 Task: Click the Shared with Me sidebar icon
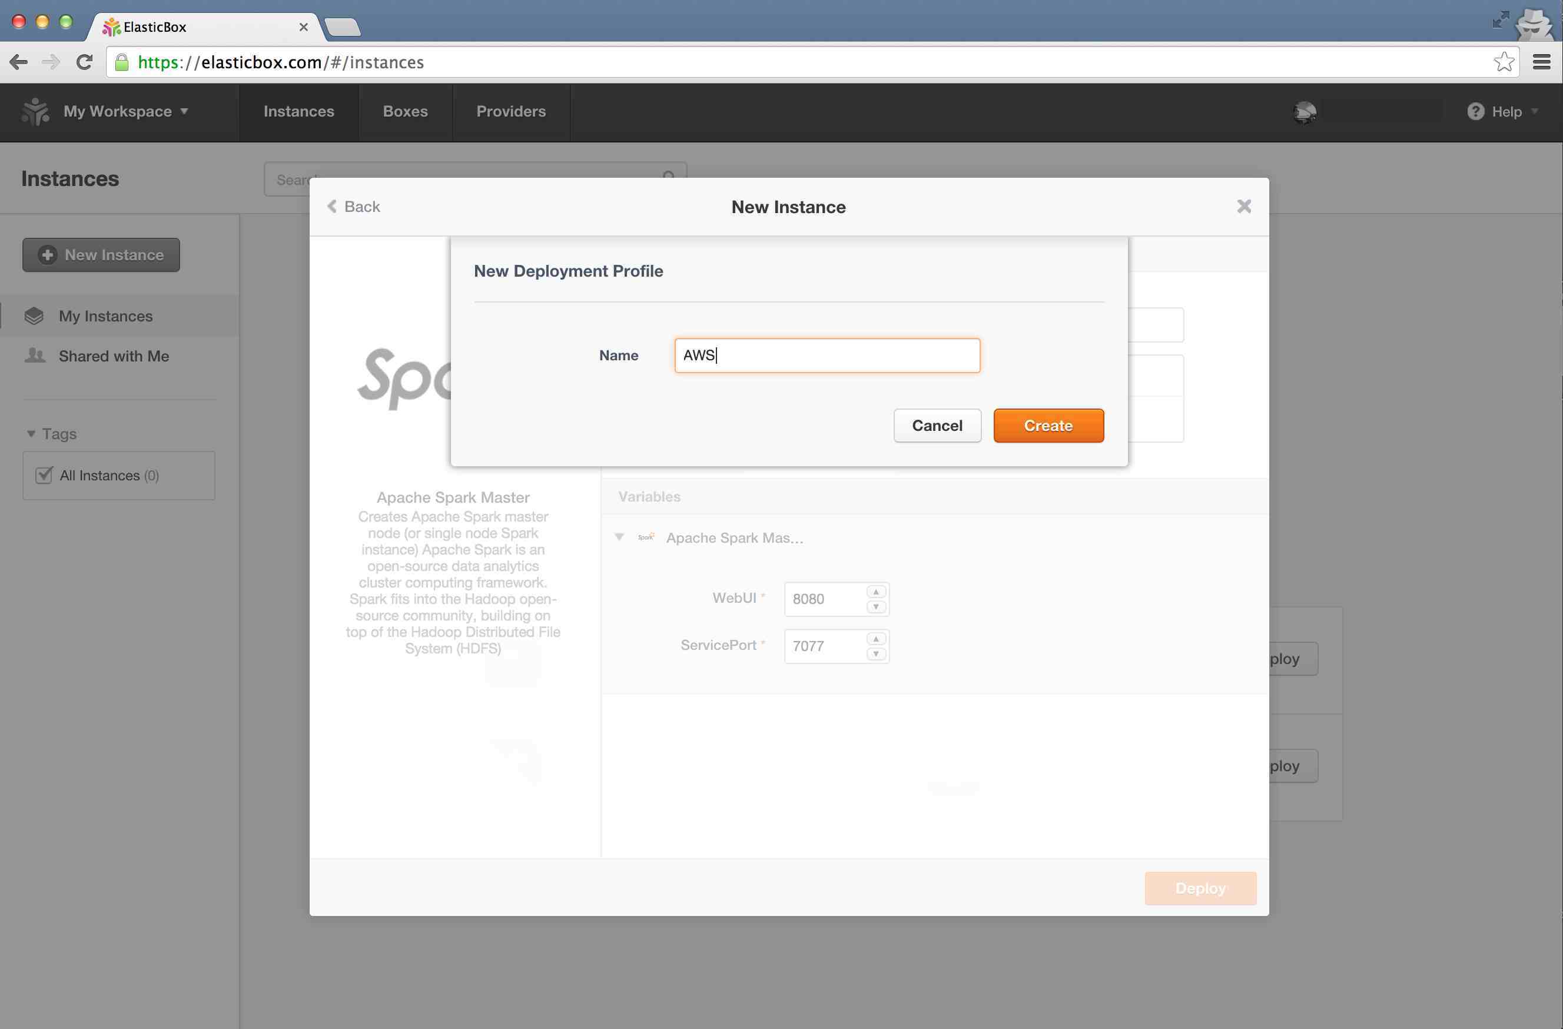click(34, 355)
